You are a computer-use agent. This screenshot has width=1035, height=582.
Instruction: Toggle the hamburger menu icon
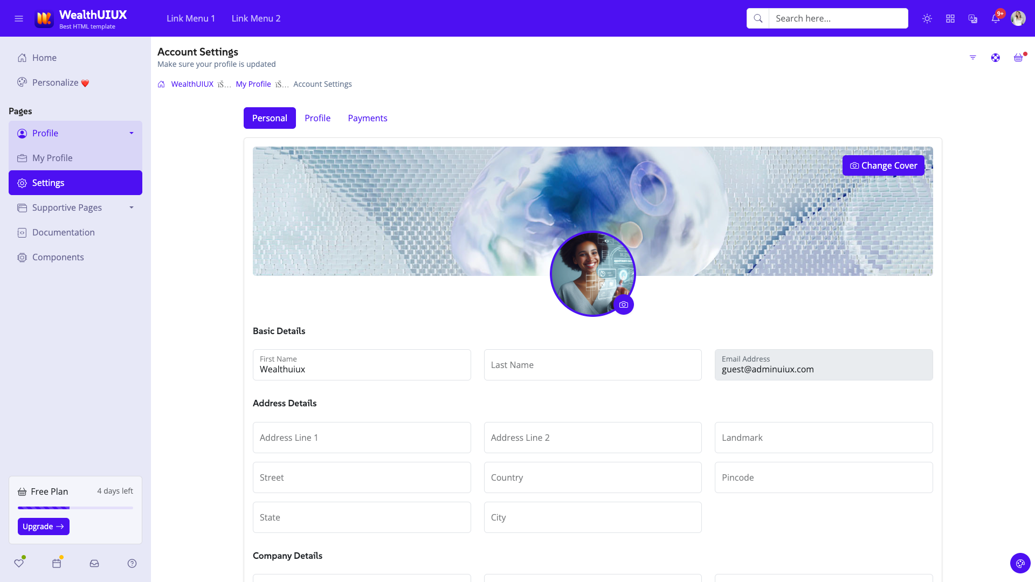pyautogui.click(x=19, y=18)
